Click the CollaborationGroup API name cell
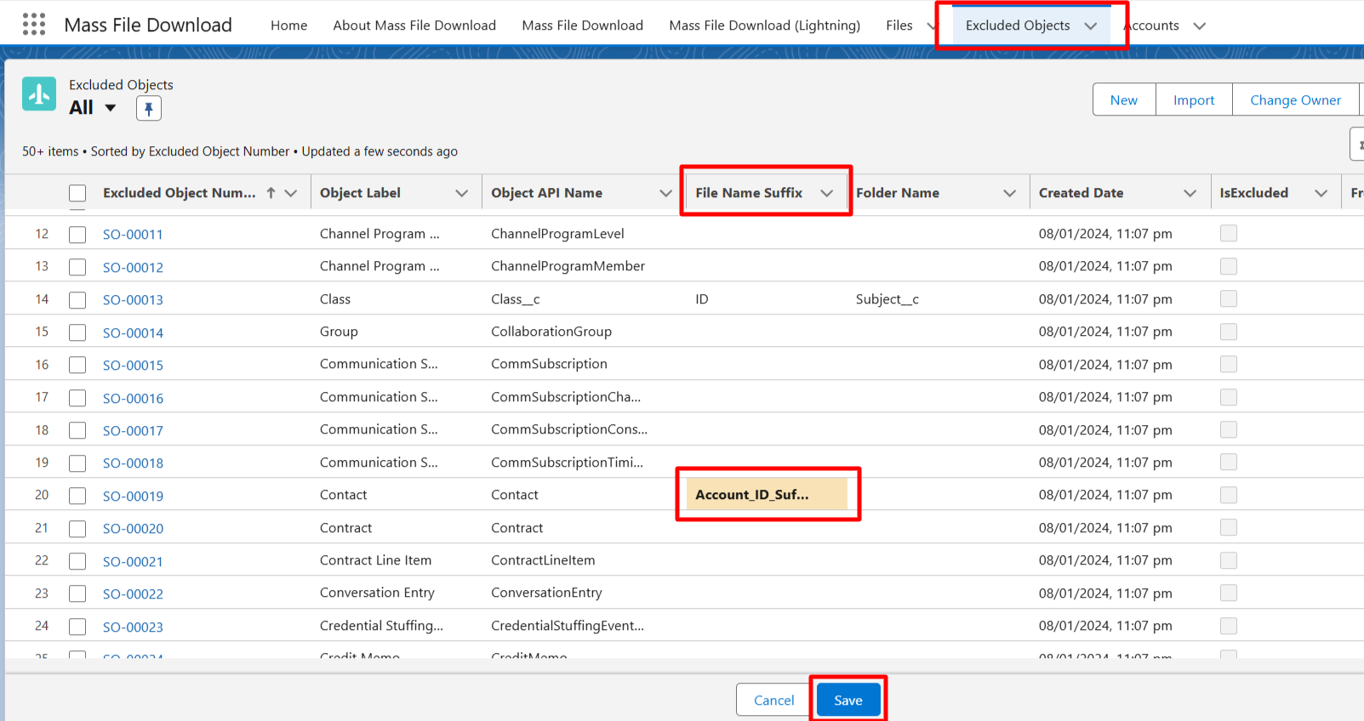 [551, 332]
